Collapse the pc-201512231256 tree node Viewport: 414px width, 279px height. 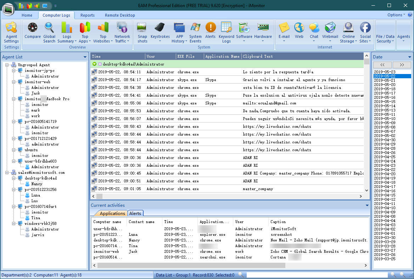(13, 189)
